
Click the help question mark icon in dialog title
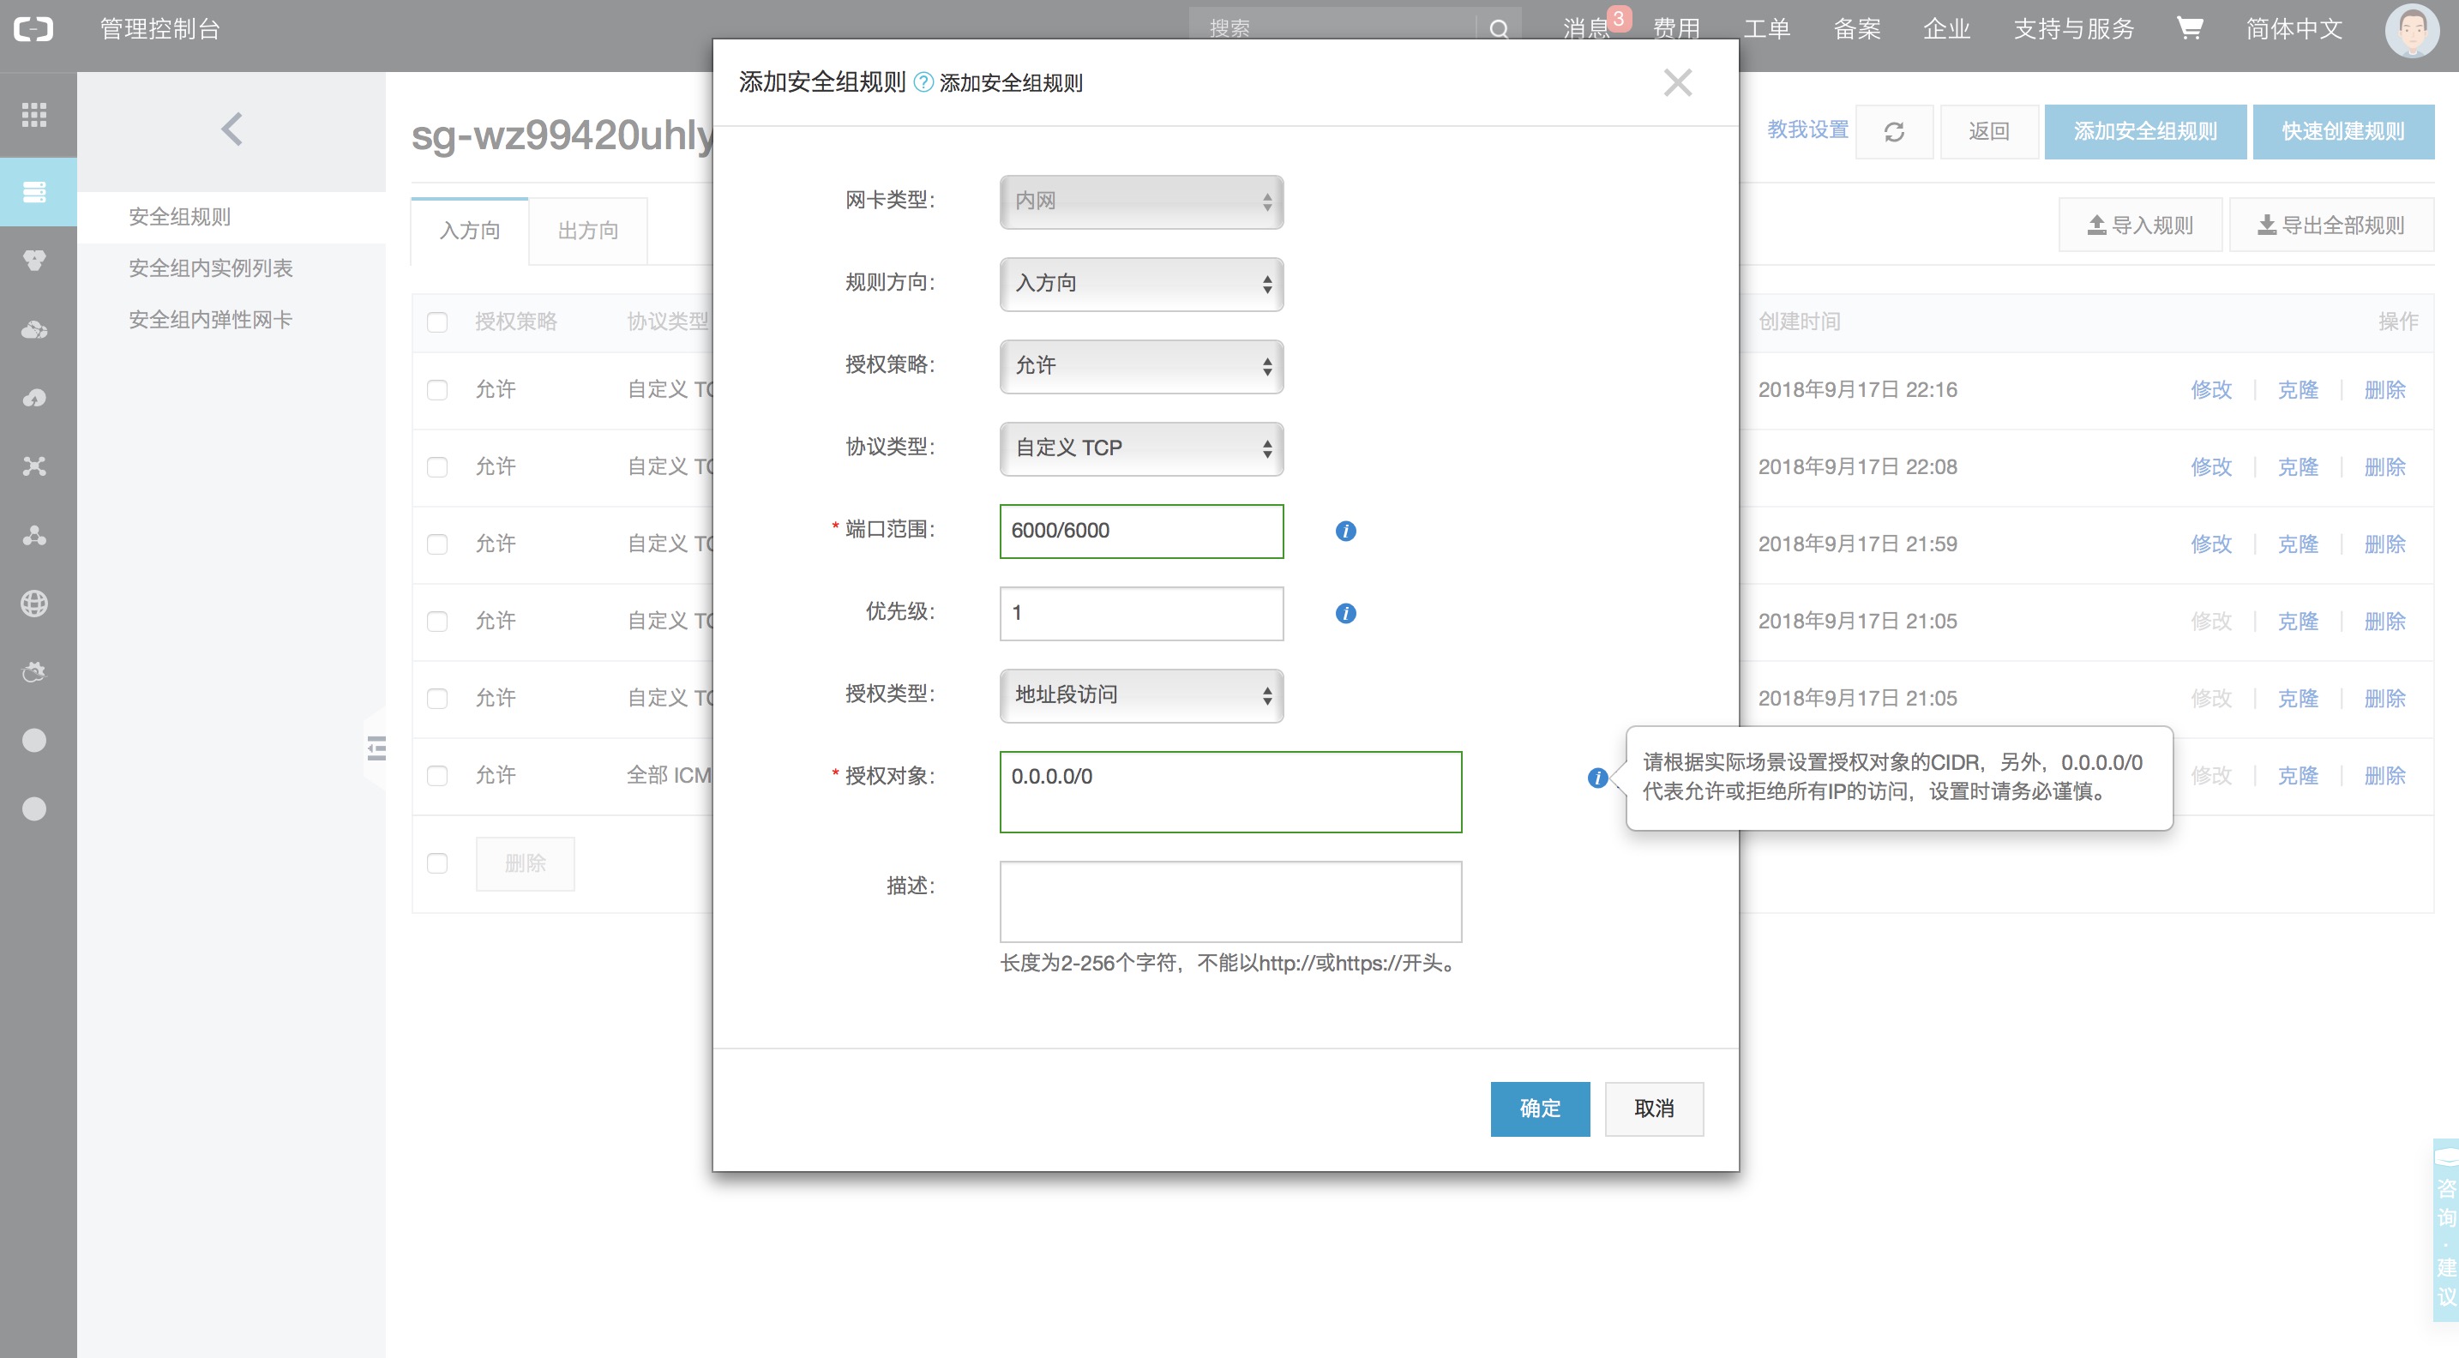923,82
